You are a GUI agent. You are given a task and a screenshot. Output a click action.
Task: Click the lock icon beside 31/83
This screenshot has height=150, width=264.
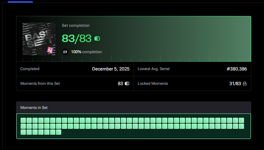point(245,83)
